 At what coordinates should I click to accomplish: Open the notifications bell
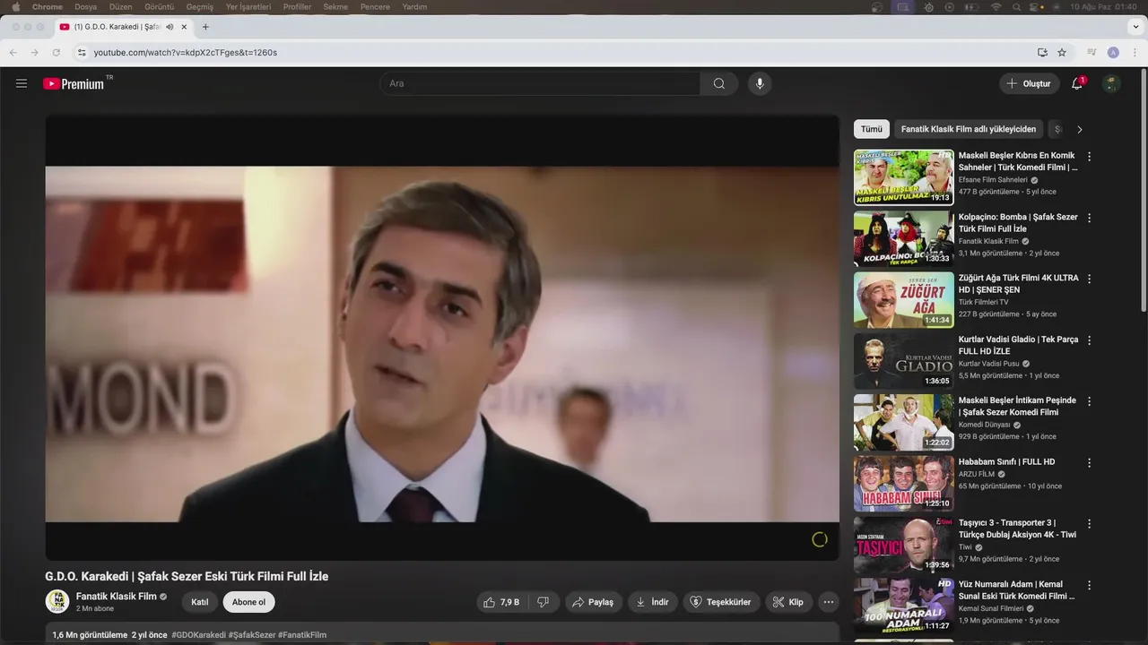coord(1077,83)
